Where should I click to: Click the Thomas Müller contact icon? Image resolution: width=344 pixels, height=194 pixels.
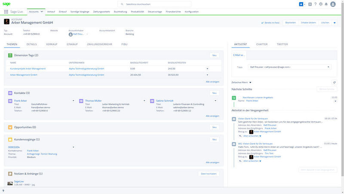[x=81, y=101]
